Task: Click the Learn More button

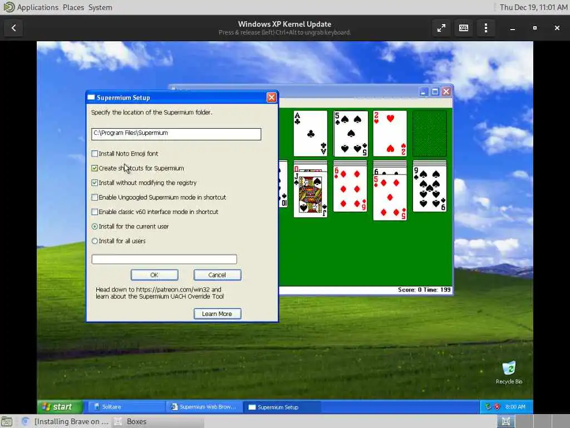Action: coord(218,314)
